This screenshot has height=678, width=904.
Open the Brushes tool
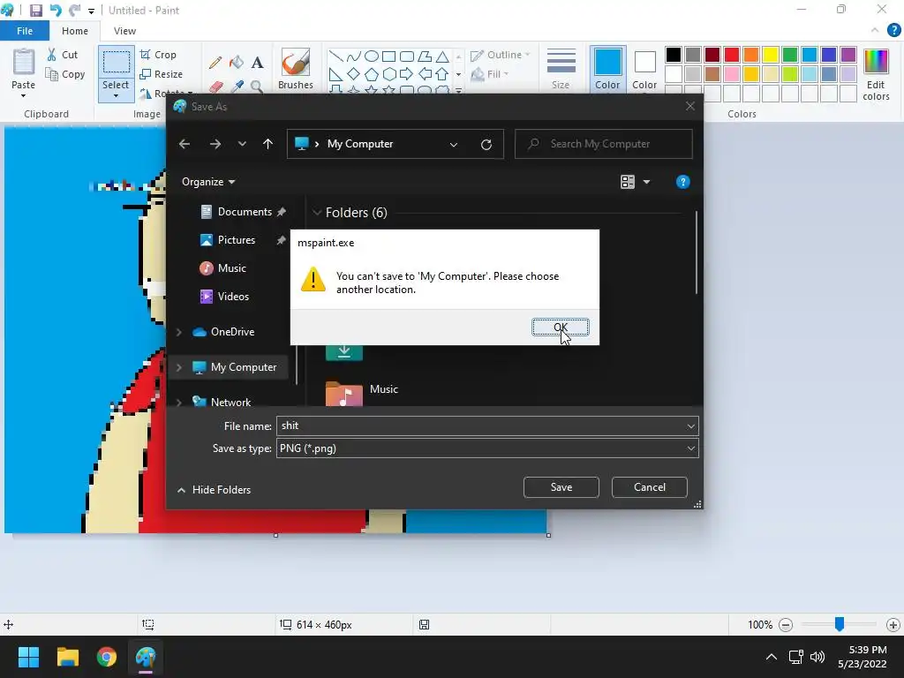tap(295, 69)
